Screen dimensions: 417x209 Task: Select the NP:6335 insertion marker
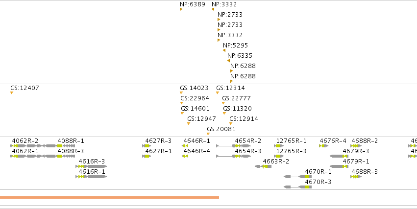click(x=228, y=61)
